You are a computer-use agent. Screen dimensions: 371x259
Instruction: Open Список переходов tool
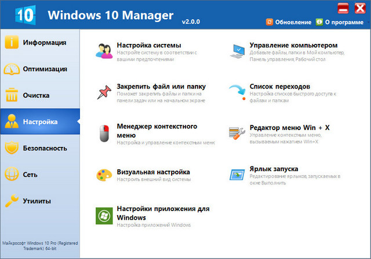click(x=279, y=86)
